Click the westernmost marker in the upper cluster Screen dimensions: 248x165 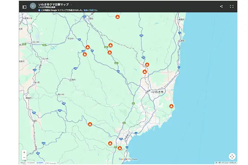click(x=85, y=54)
